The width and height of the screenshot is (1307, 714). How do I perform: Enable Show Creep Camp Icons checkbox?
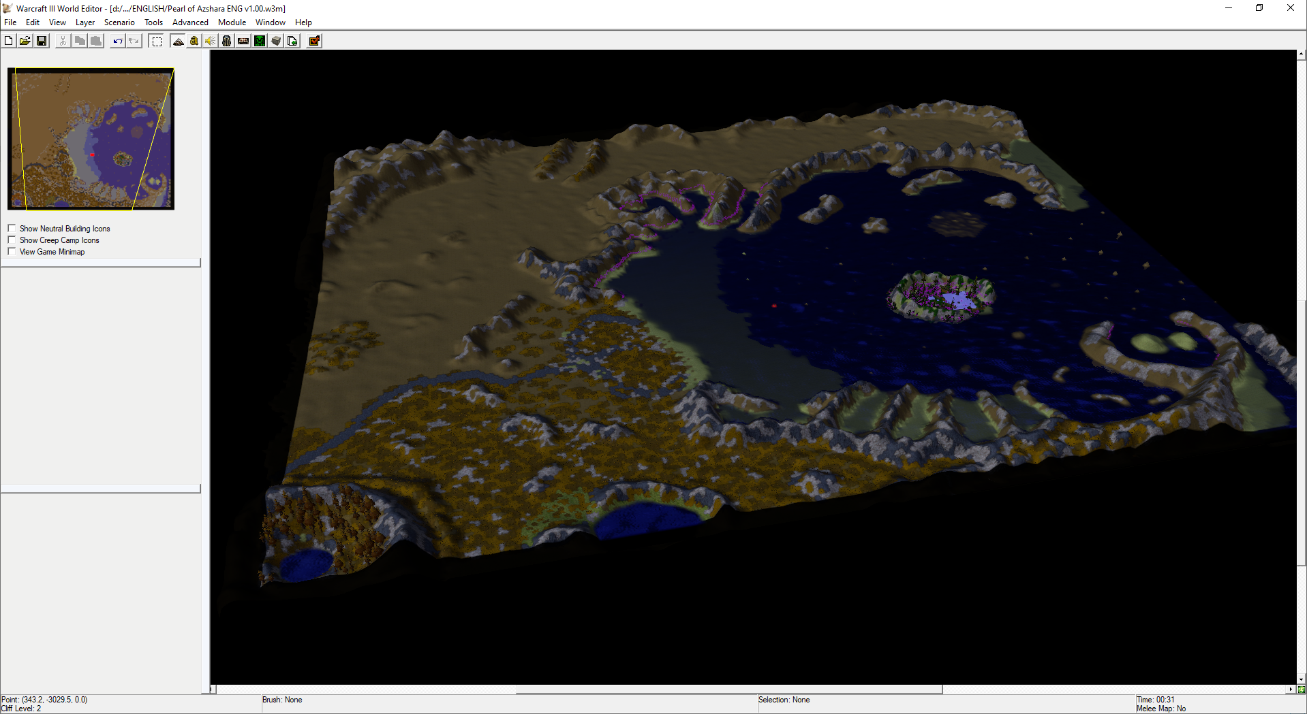pyautogui.click(x=12, y=240)
